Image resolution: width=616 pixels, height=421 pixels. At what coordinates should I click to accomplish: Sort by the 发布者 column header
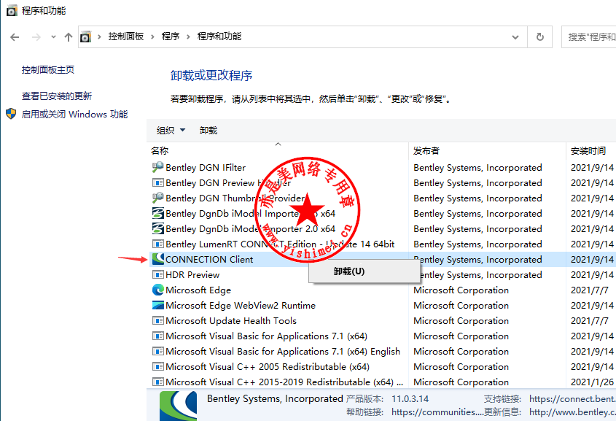(426, 150)
